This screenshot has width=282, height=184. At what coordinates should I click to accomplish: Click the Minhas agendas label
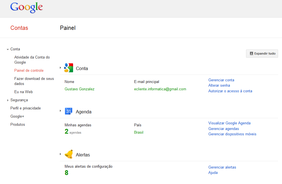(x=78, y=125)
